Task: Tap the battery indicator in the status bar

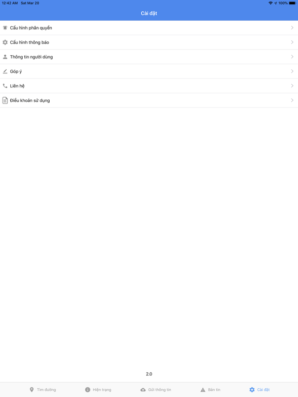Action: (x=292, y=3)
